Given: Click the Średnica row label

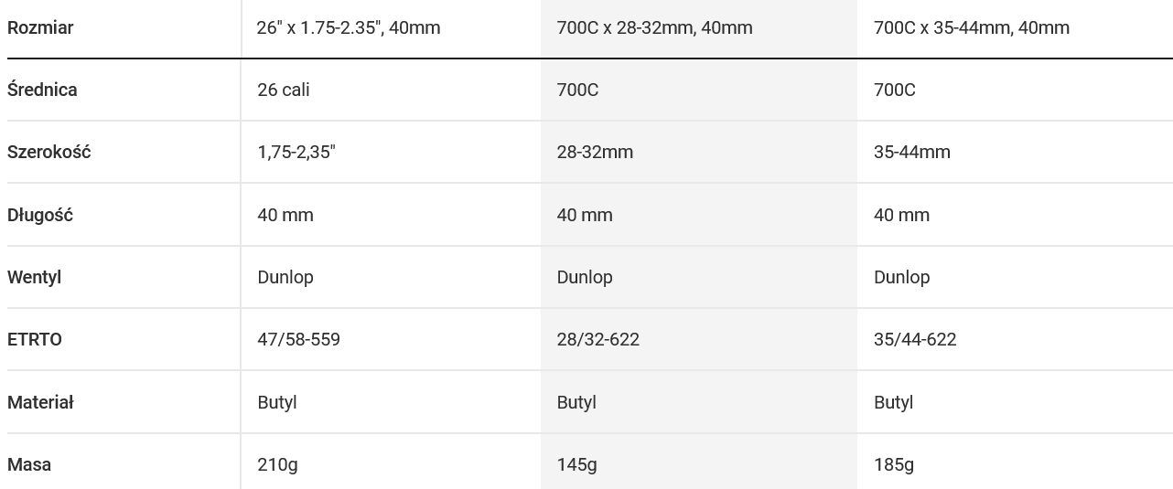Looking at the screenshot, I should (42, 90).
